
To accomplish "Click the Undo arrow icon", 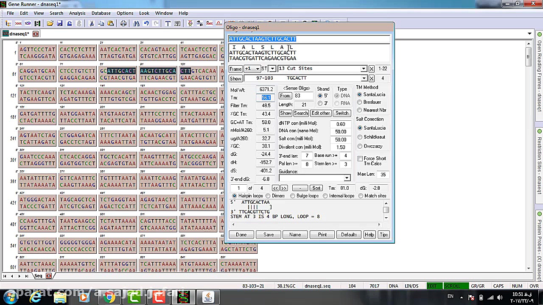I will pyautogui.click(x=146, y=24).
